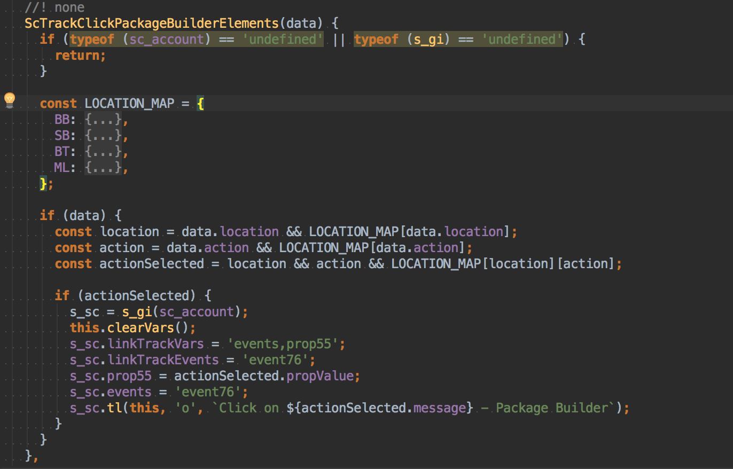Unfold the ML object block

tap(103, 168)
